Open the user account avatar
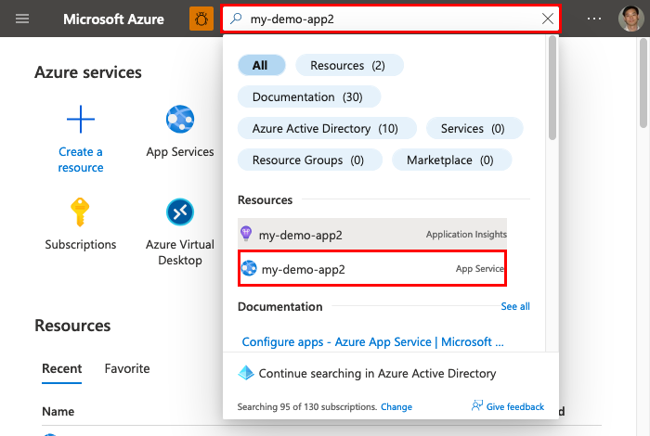This screenshot has width=650, height=436. (x=630, y=19)
